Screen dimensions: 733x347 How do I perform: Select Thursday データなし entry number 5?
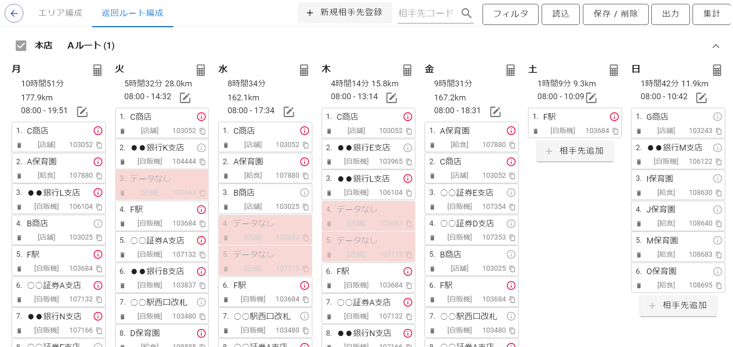click(368, 247)
